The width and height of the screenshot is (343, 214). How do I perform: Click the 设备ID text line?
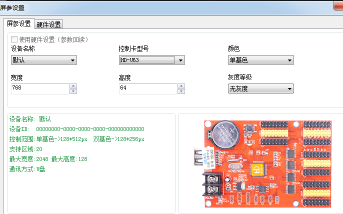click(76, 129)
